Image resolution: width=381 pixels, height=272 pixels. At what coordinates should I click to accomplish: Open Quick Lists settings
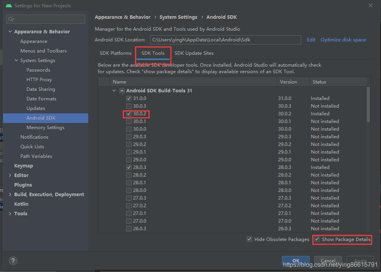32,147
